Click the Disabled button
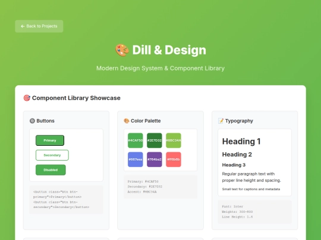321x240 pixels. click(x=51, y=170)
